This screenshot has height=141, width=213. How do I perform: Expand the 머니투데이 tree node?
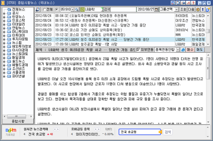click(4, 32)
